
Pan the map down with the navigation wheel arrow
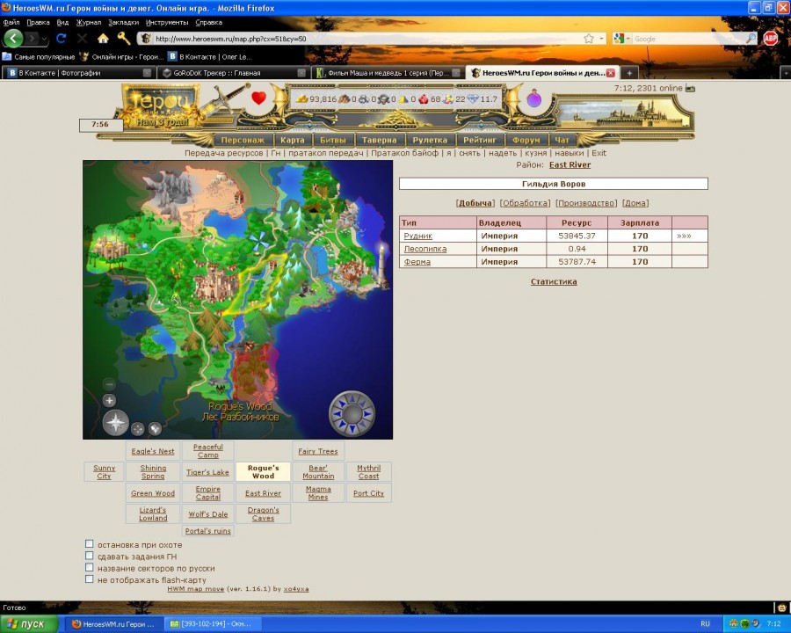pyautogui.click(x=352, y=429)
